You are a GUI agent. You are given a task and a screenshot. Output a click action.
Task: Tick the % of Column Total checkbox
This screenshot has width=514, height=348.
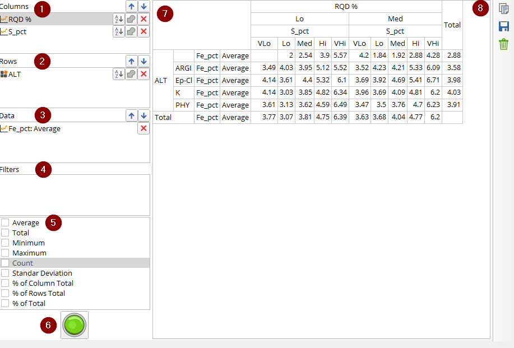coord(5,284)
